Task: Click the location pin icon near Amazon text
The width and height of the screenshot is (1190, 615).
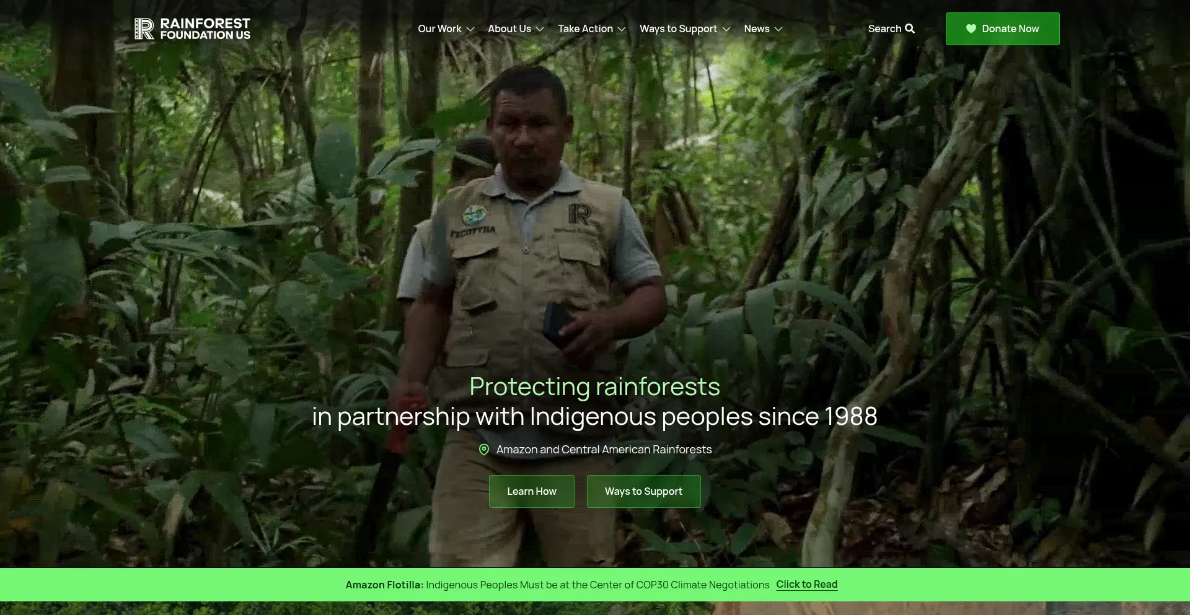Action: pyautogui.click(x=484, y=450)
